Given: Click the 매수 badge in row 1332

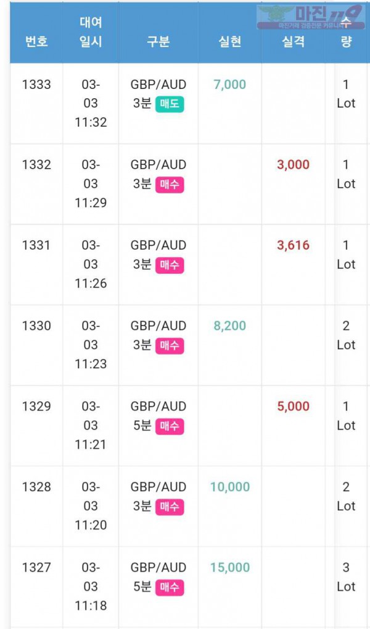Looking at the screenshot, I should click(x=170, y=185).
